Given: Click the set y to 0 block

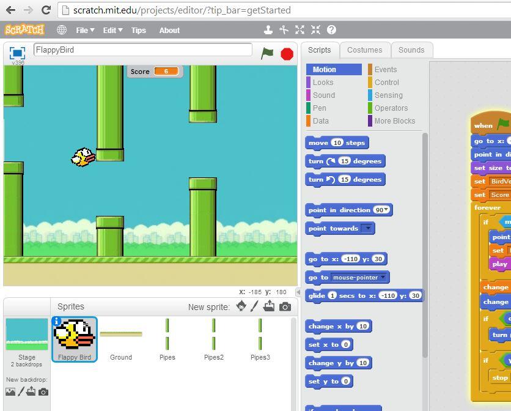Looking at the screenshot, I should 329,381.
